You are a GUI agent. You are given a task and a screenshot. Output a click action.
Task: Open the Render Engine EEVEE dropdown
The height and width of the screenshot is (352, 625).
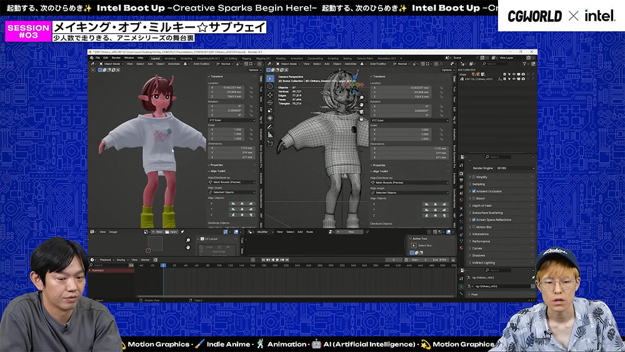point(514,168)
